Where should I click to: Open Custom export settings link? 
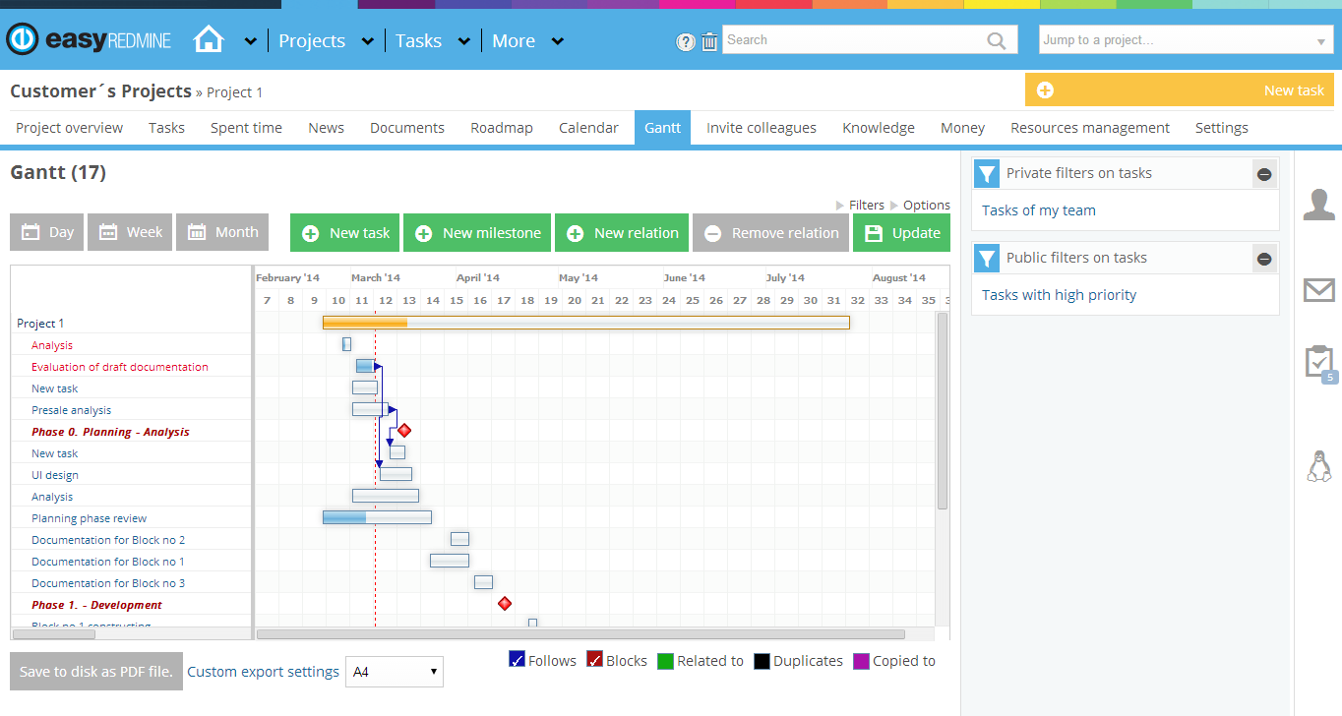[x=263, y=672]
